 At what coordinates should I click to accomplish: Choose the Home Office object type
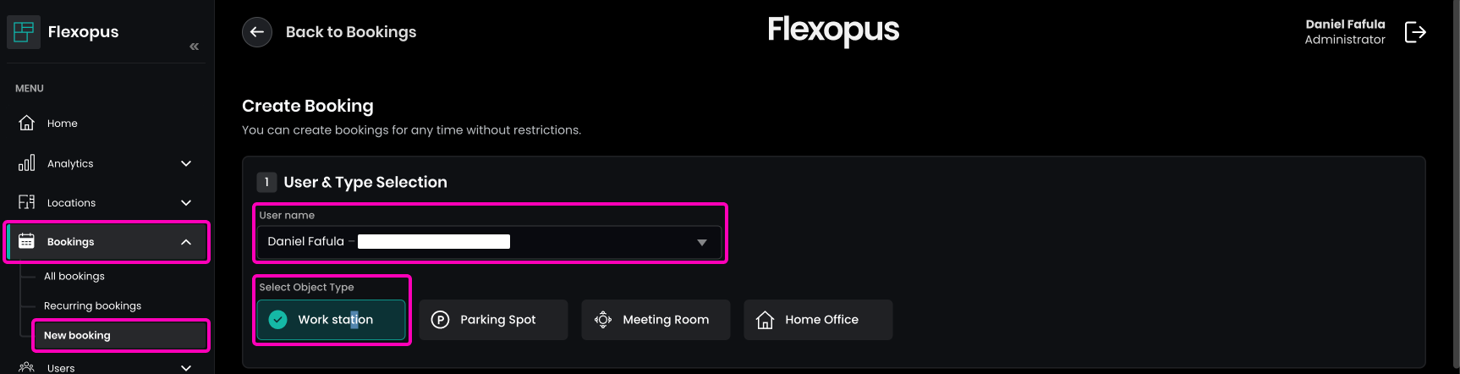(x=818, y=320)
